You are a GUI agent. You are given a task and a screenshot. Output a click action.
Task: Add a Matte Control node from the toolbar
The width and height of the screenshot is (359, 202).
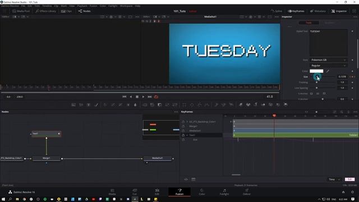tap(160, 105)
